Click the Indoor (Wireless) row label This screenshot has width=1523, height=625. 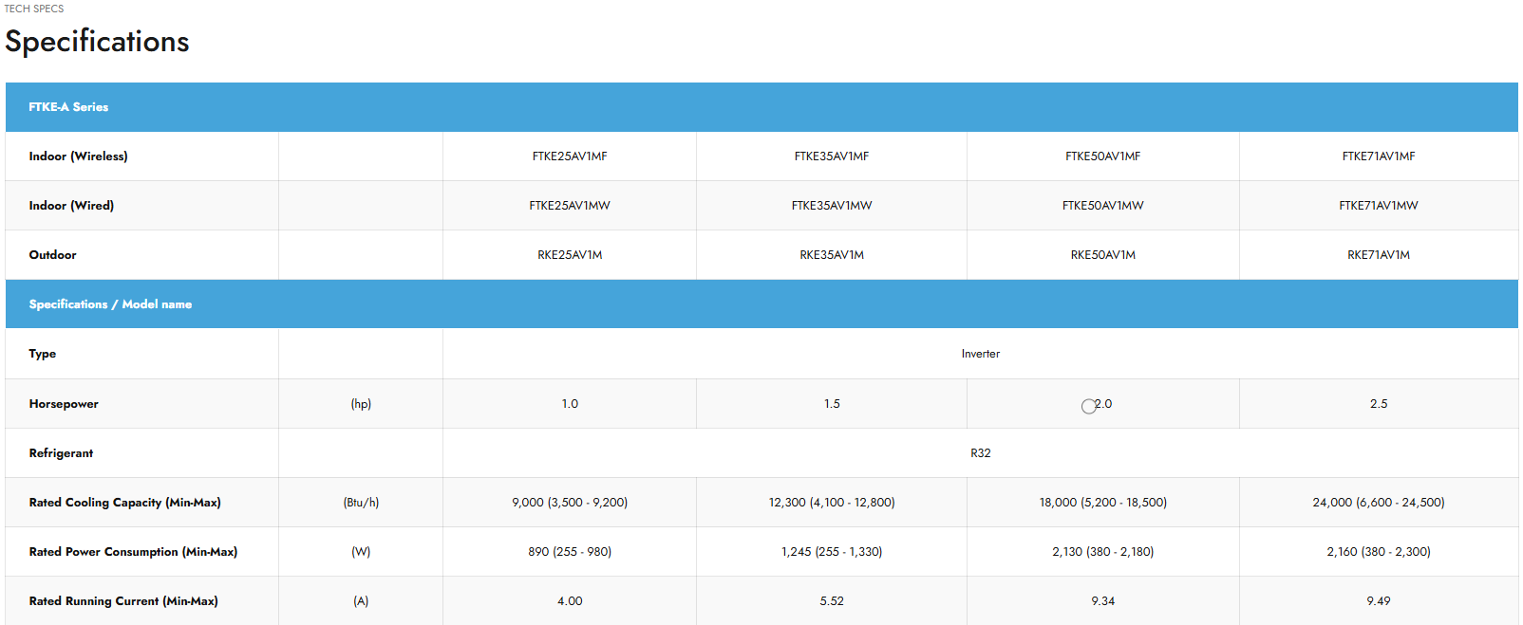78,156
